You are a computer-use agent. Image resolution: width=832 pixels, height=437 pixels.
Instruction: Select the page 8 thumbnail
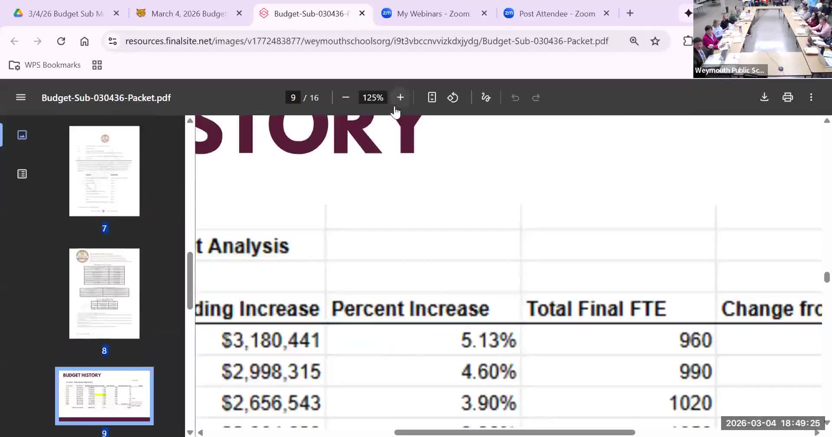pos(104,294)
